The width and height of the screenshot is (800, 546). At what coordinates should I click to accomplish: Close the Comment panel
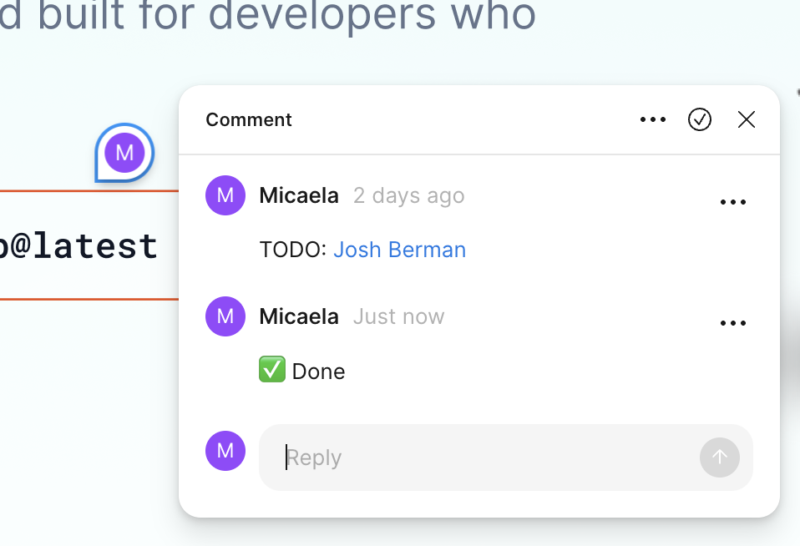746,120
